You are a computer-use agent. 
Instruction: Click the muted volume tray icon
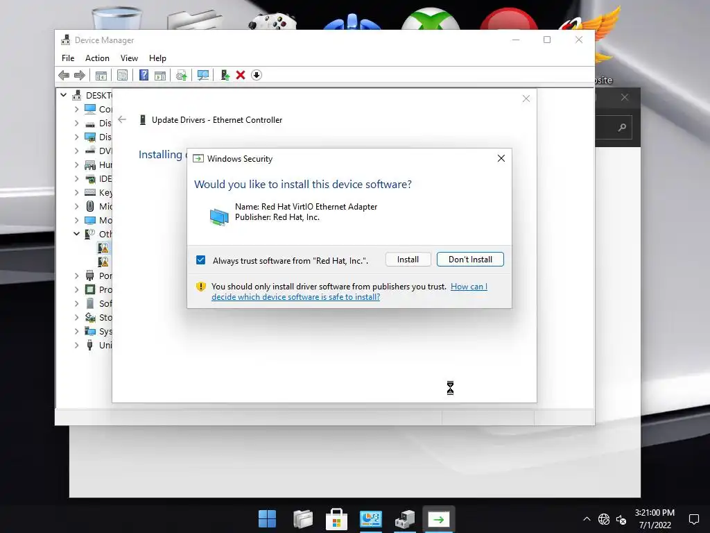point(621,519)
